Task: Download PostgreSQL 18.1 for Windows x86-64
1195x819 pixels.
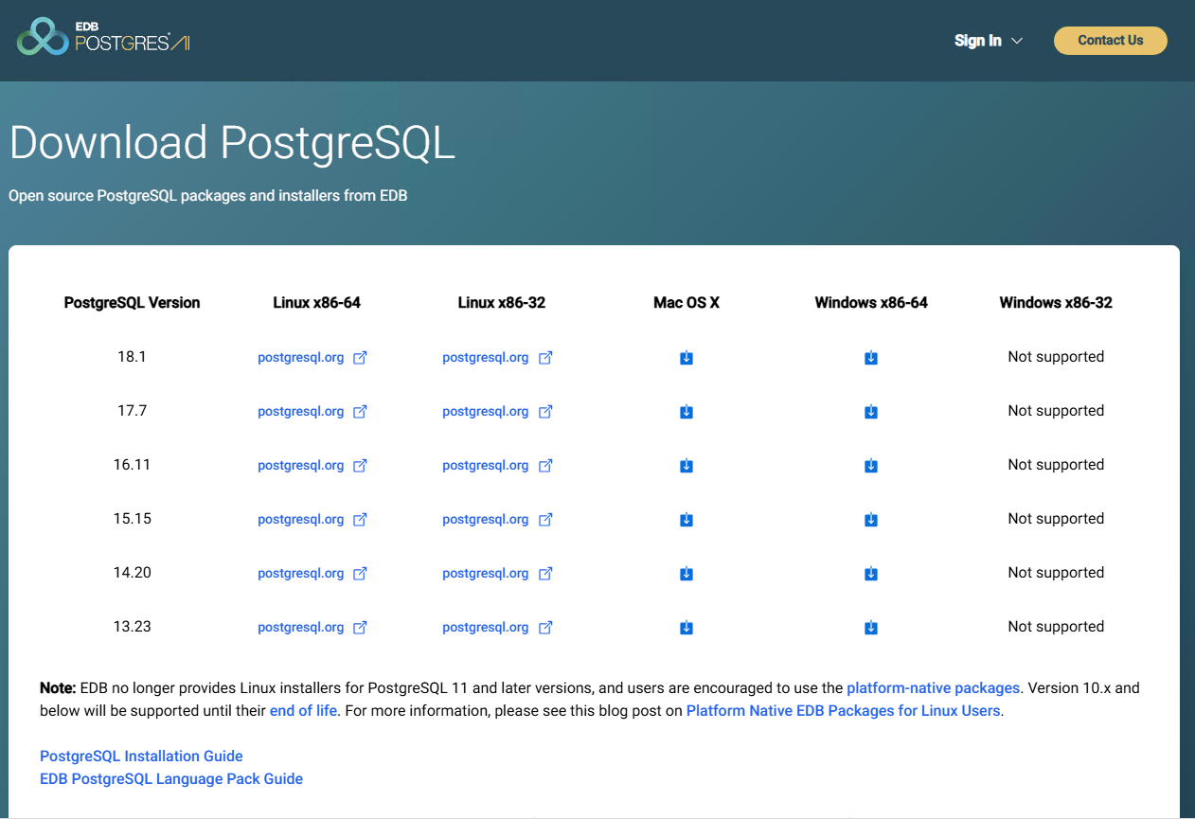Action: point(871,358)
